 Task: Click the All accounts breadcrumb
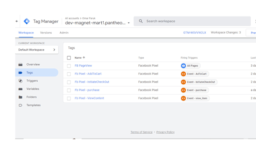click(72, 18)
